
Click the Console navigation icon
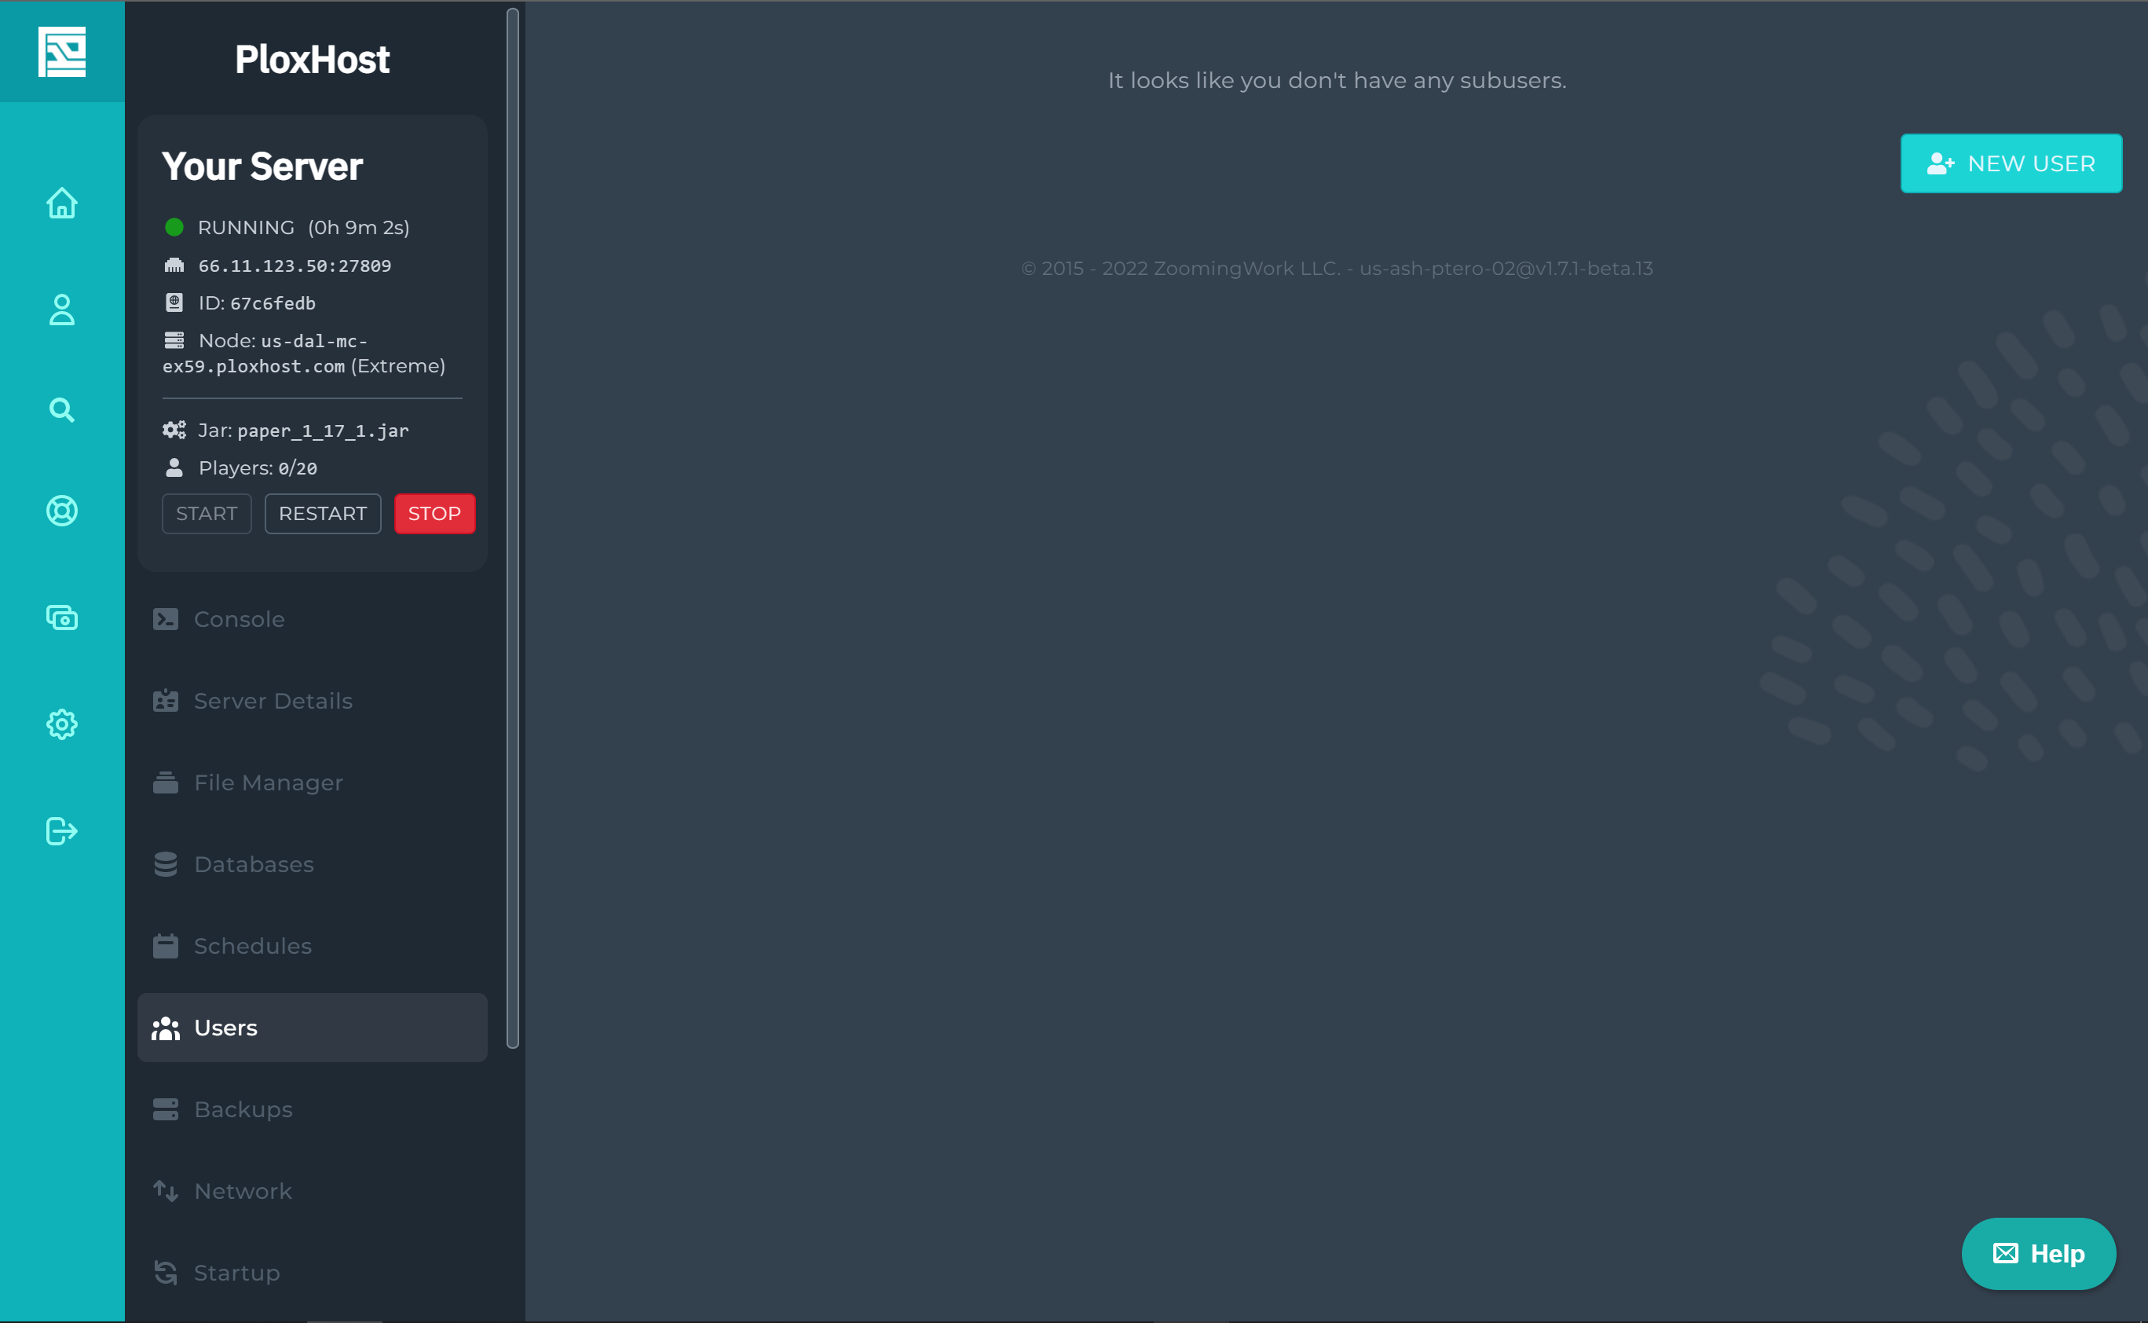tap(166, 618)
